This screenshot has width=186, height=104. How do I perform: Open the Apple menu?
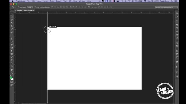(x=13, y=1)
